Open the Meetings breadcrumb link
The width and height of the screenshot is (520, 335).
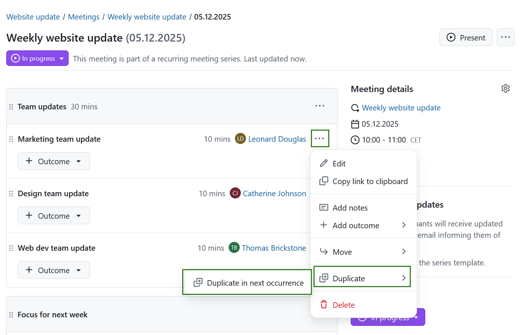(84, 17)
